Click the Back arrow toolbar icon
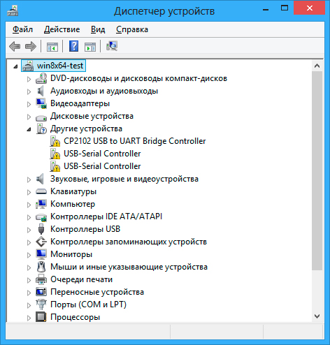330x345 pixels. click(x=15, y=46)
